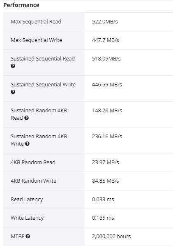Screen dimensions: 173x246
Task: Click the 522.0MB/s value
Action: (x=105, y=22)
